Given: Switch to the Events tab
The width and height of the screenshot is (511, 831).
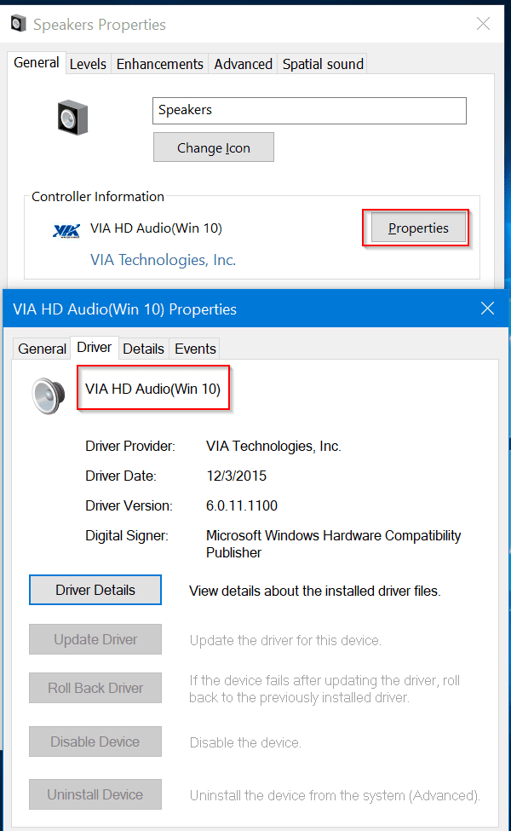Looking at the screenshot, I should tap(195, 349).
